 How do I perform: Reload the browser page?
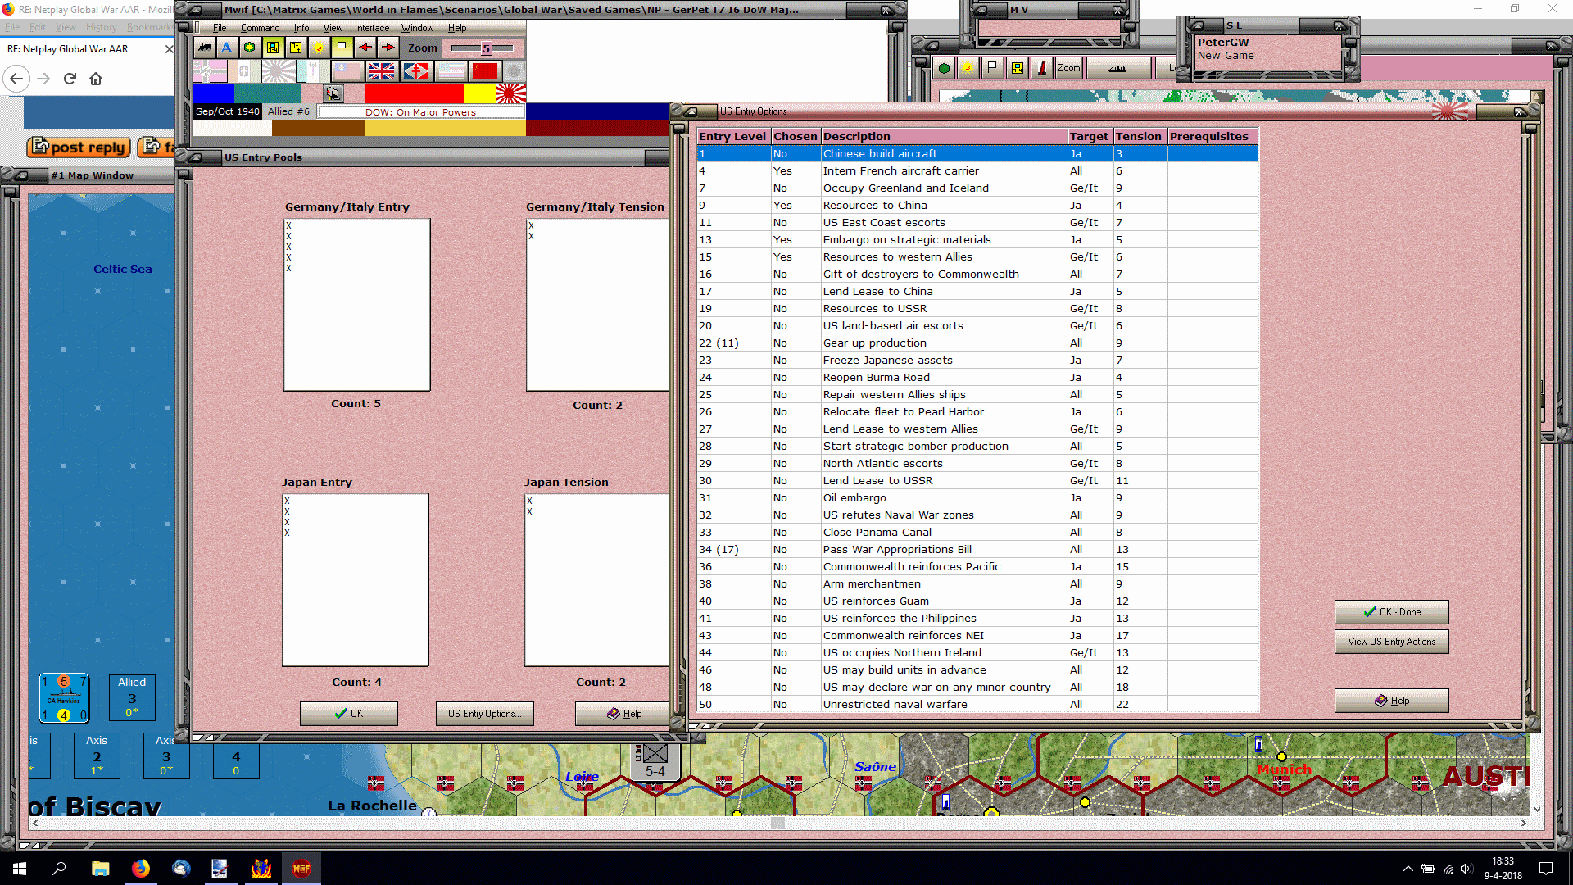70,79
